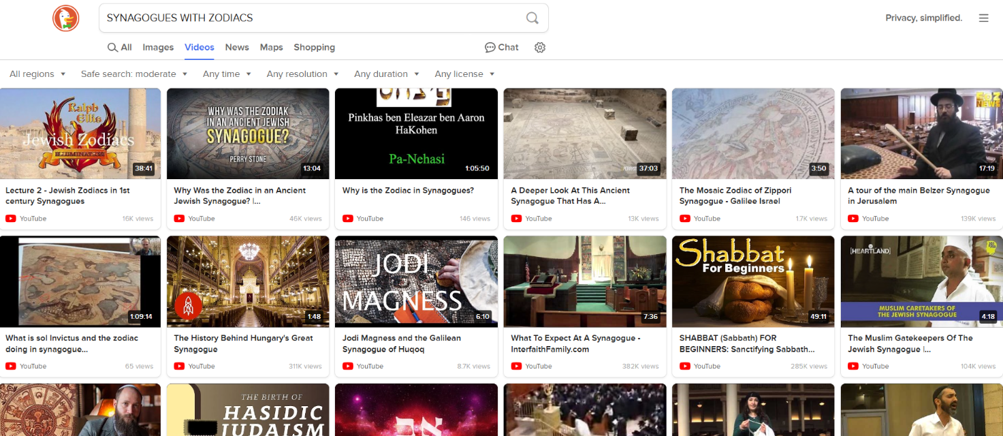1003x436 pixels.
Task: Open 'A Deeper Look At This Ancient Synagogue' title
Action: click(x=570, y=196)
